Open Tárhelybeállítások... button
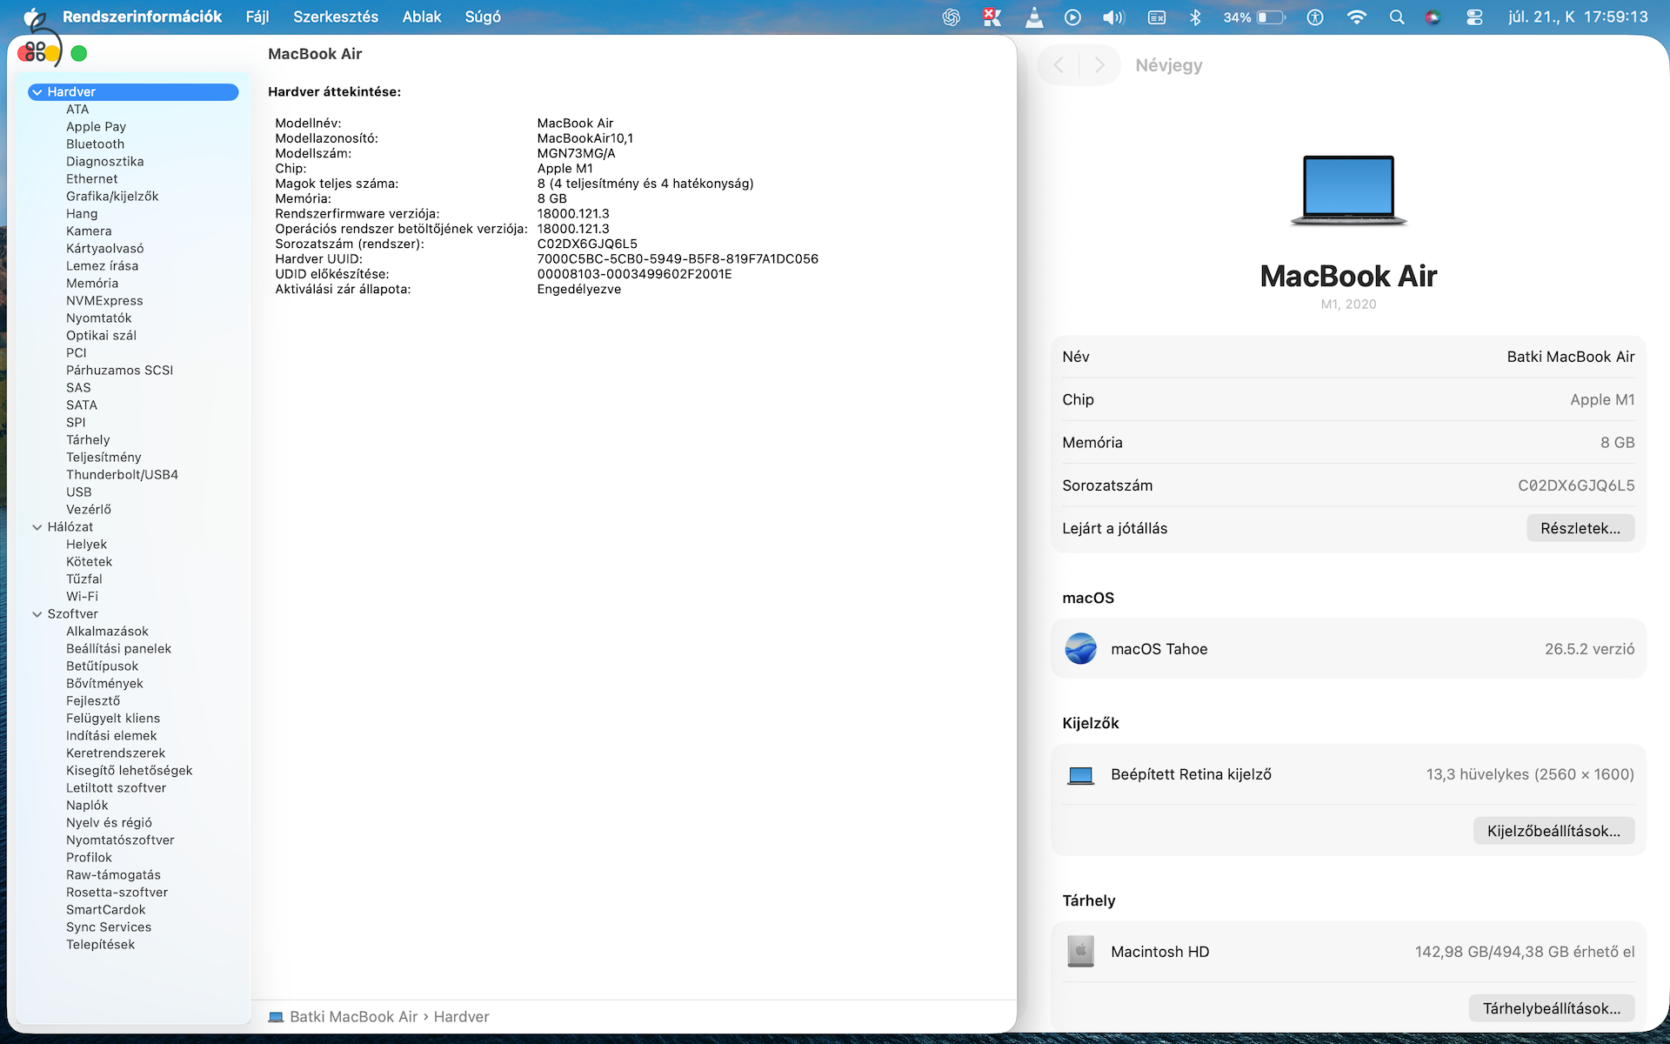 (x=1552, y=1008)
